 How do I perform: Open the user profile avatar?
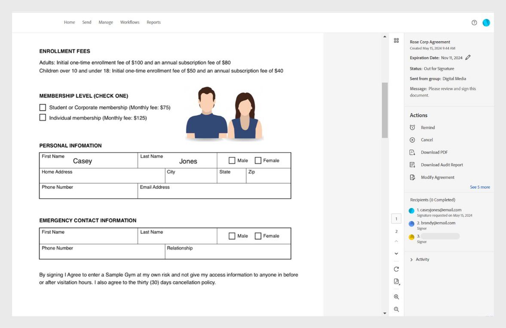coord(486,23)
